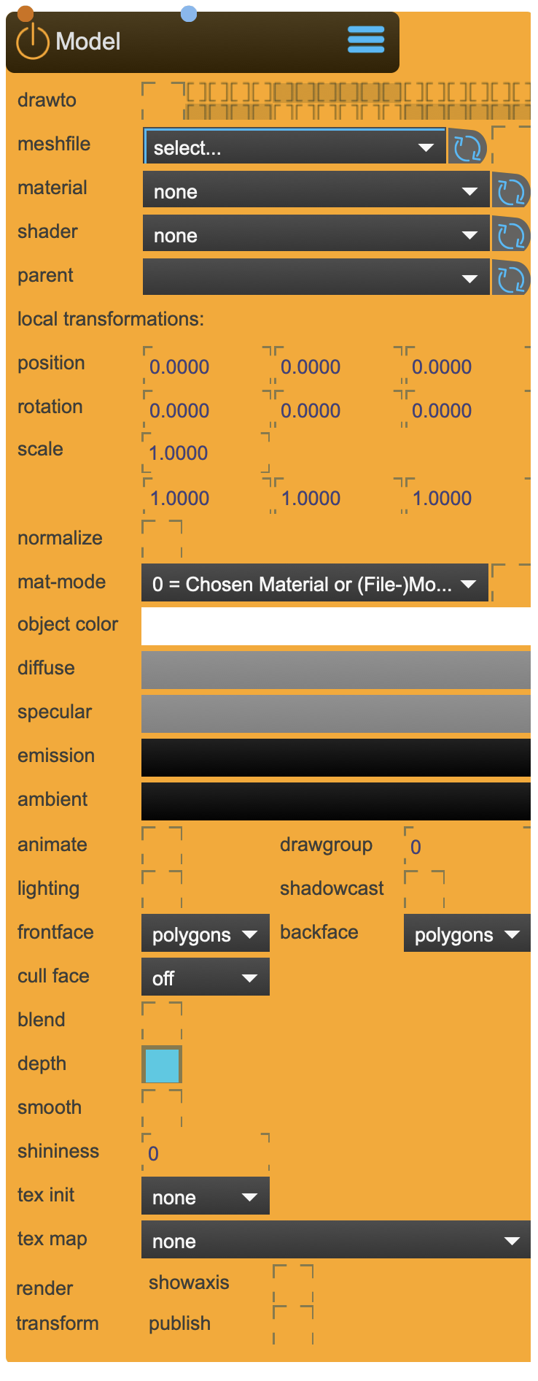This screenshot has height=1381, width=538.
Task: Click the refresh icon next to meshfile
Action: tap(467, 148)
